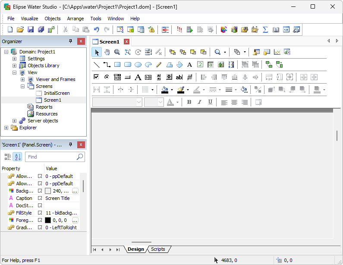Image resolution: width=343 pixels, height=265 pixels.
Task: Close the Screen1 document tab
Action: point(126,41)
